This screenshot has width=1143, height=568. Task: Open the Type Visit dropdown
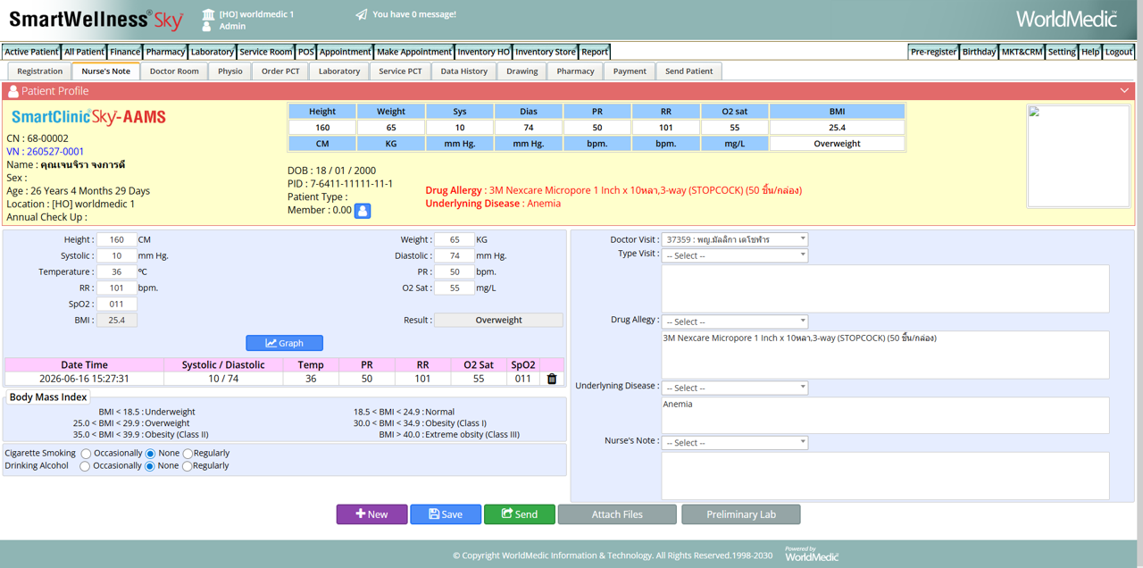(x=734, y=255)
